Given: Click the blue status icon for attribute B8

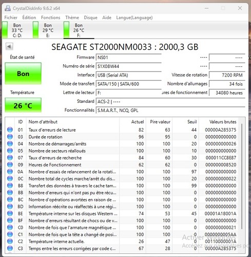Looking at the screenshot, I should pos(10,186).
